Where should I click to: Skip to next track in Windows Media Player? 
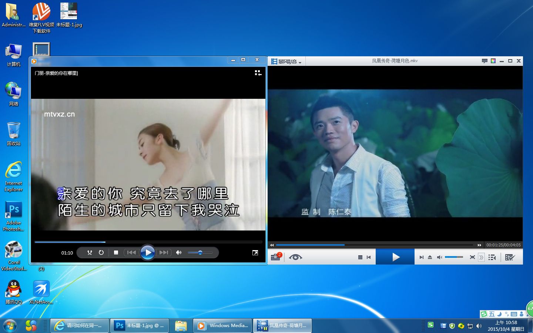[x=164, y=253]
